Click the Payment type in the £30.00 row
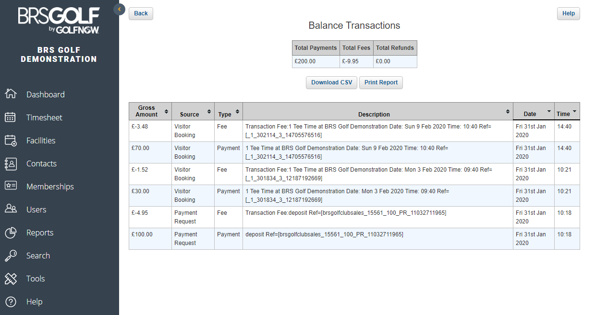 (229, 191)
